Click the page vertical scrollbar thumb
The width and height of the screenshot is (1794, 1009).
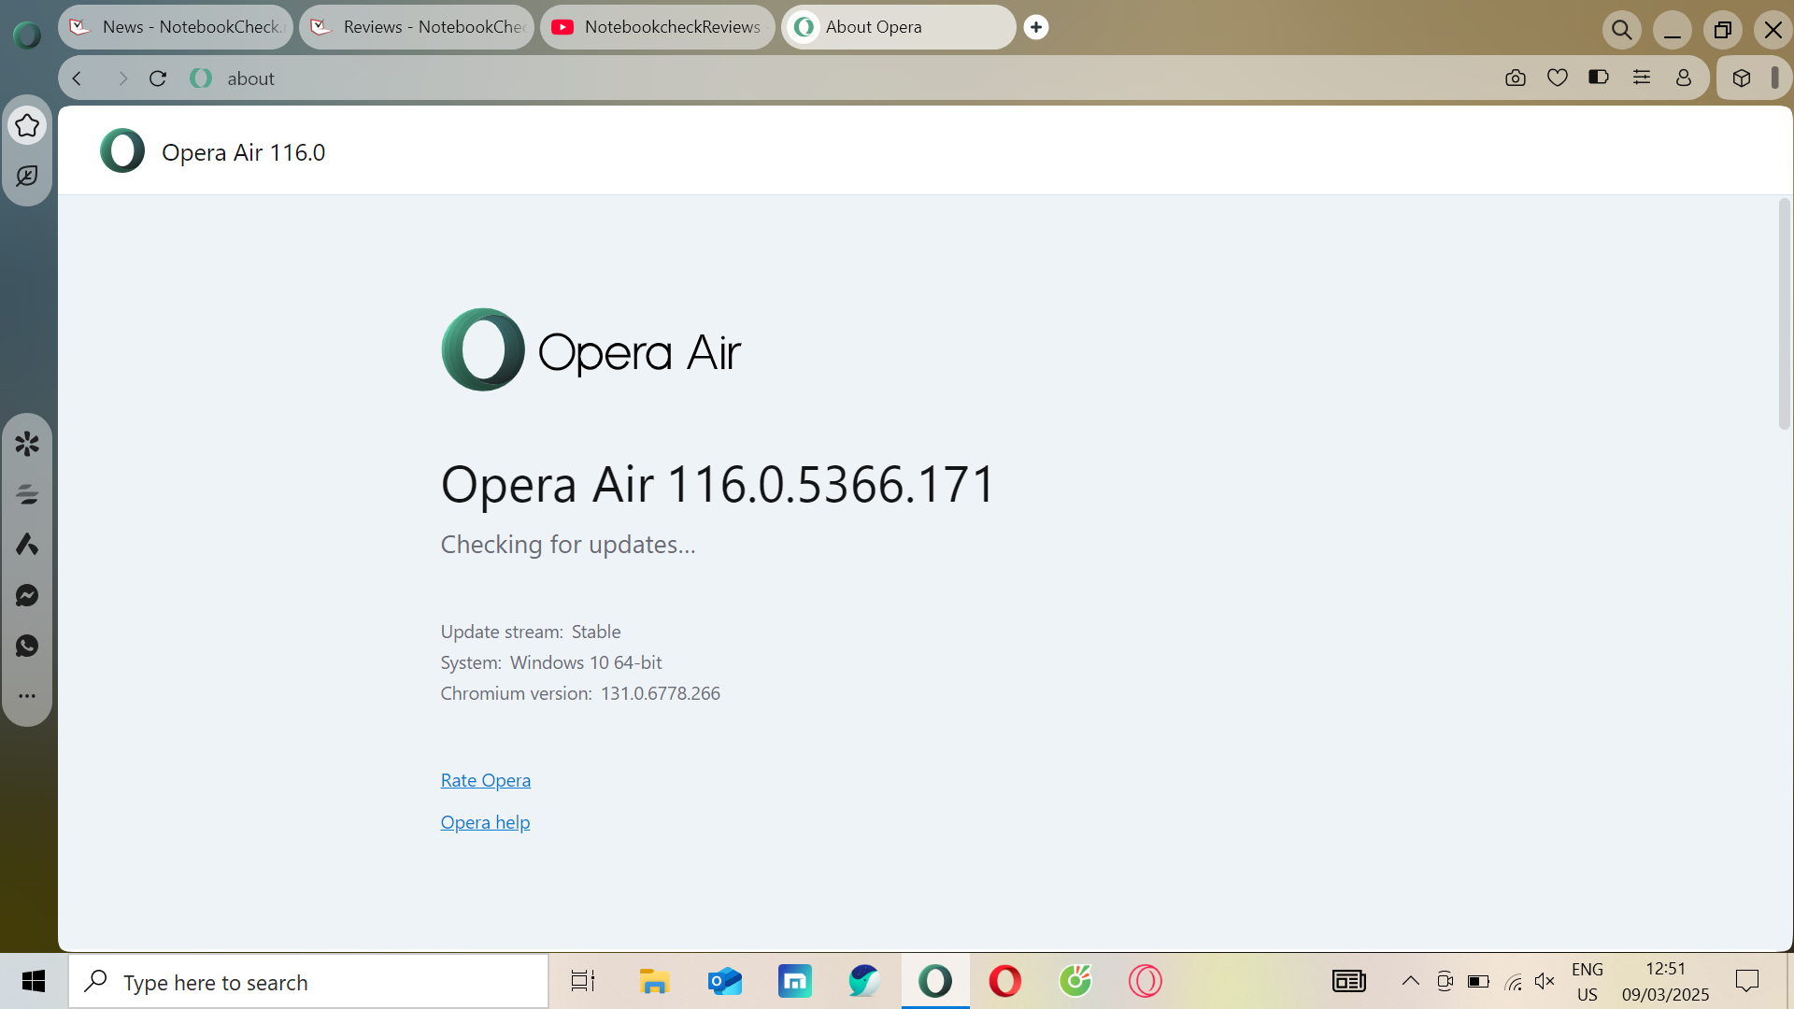pyautogui.click(x=1784, y=314)
